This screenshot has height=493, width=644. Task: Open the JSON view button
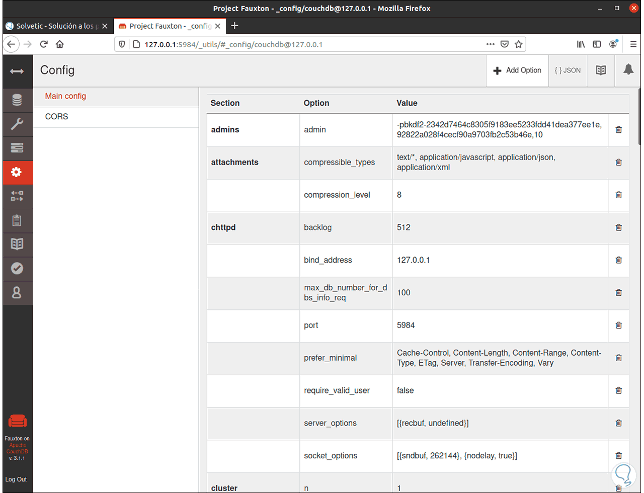(568, 70)
